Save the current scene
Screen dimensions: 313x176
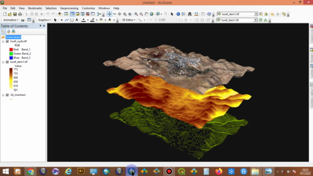click(x=15, y=14)
